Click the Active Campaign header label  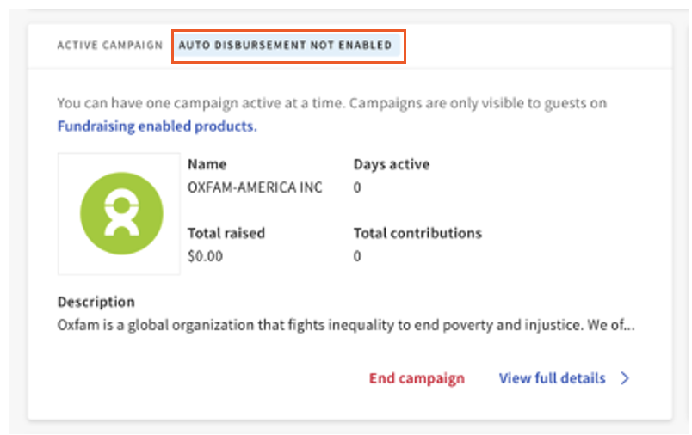pos(109,45)
